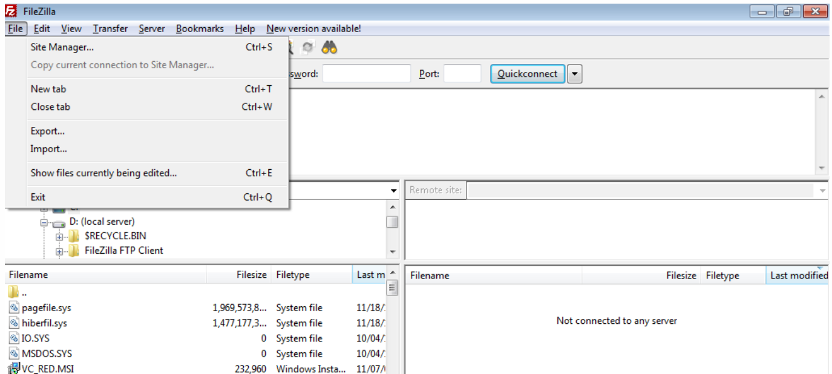
Task: Select Show files currently being edited...
Action: coord(147,173)
